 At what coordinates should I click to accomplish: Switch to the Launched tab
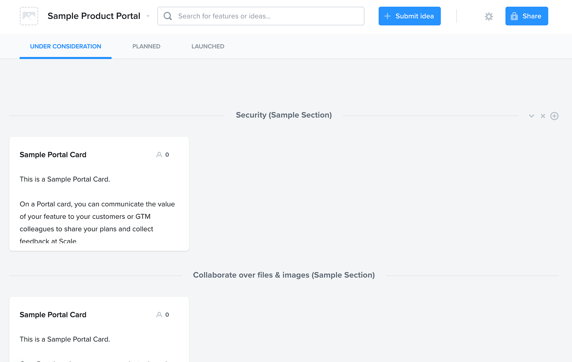tap(208, 46)
